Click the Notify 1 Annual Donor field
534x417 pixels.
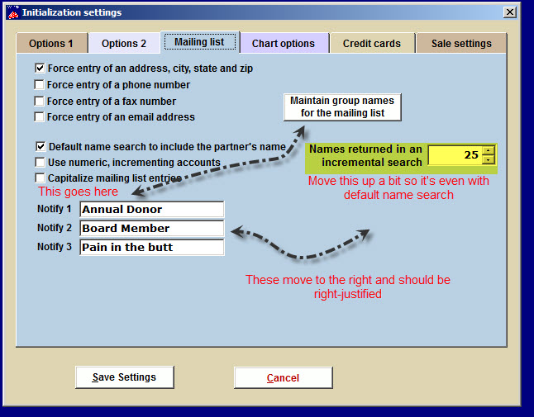(x=151, y=210)
